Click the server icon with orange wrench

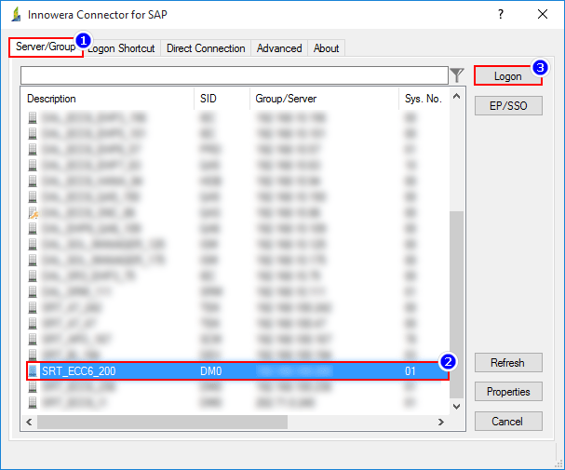[x=33, y=213]
